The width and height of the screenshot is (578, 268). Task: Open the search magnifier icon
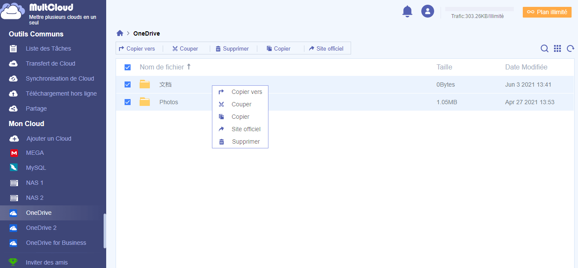pos(544,48)
